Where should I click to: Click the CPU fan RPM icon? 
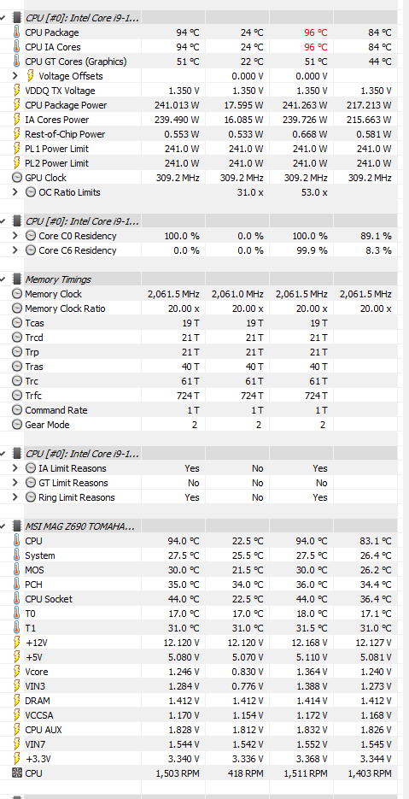(x=17, y=773)
